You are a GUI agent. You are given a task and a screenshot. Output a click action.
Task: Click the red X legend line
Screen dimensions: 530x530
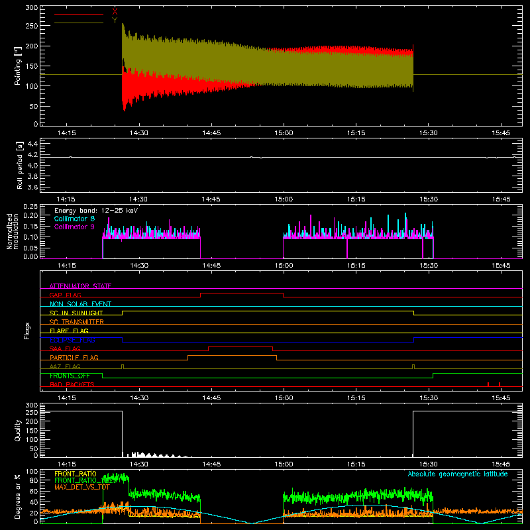pos(79,14)
